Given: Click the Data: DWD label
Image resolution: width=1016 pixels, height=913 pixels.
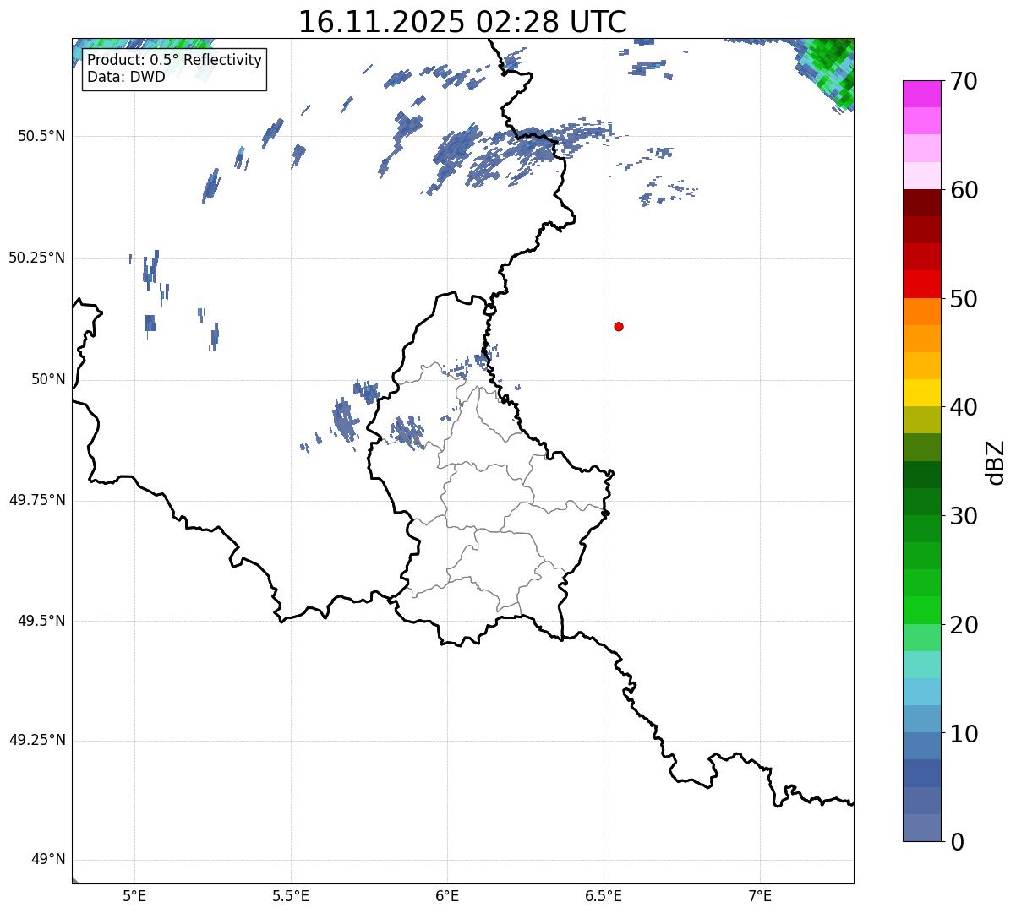Looking at the screenshot, I should click(126, 78).
